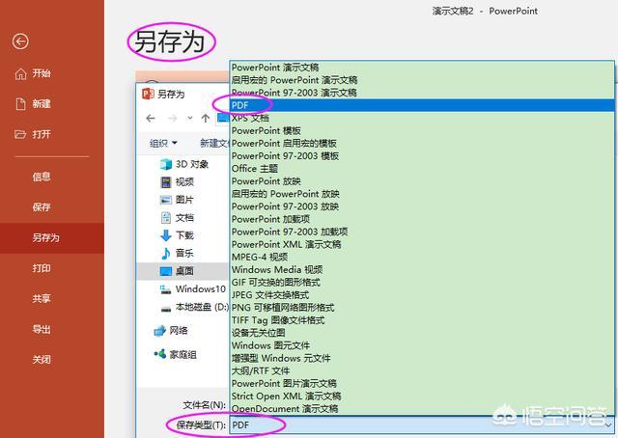Choose Windows 图元文件 file type

coord(422,345)
